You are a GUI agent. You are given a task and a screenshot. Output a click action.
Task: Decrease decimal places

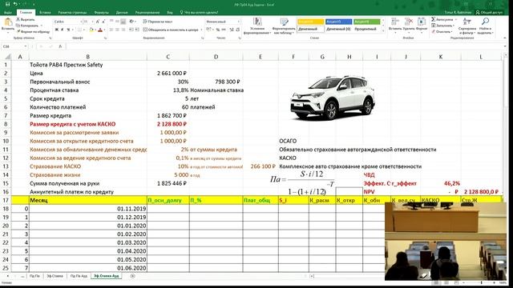coord(237,30)
